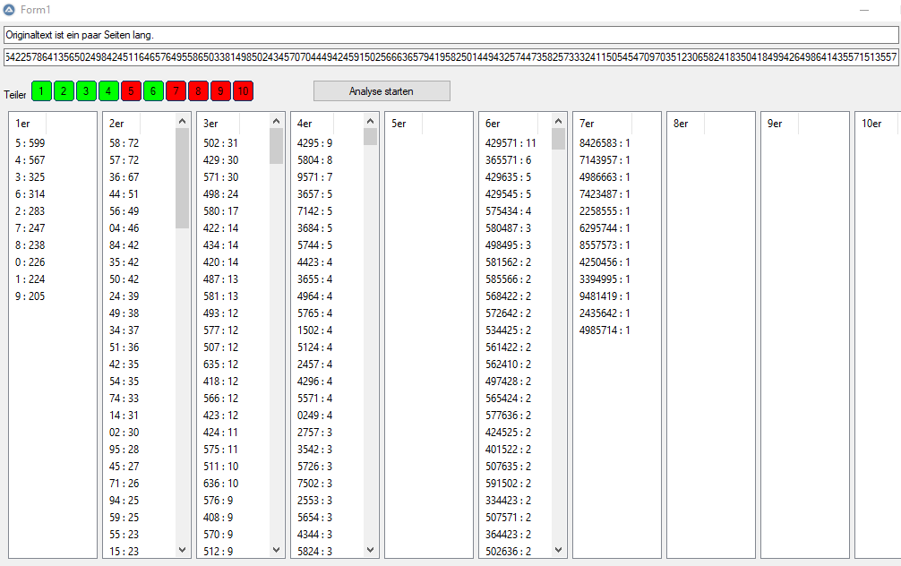Toggle the red Teiler 10 button
The height and width of the screenshot is (566, 901).
(x=243, y=91)
